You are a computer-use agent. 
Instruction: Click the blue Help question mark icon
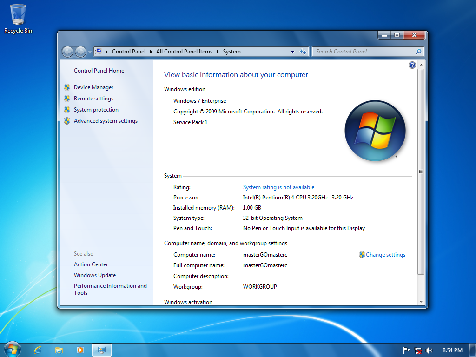(x=412, y=65)
